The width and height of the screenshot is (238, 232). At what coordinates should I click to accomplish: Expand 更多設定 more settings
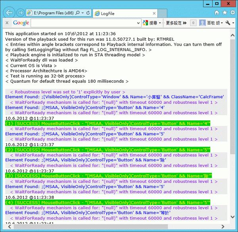click(176, 23)
